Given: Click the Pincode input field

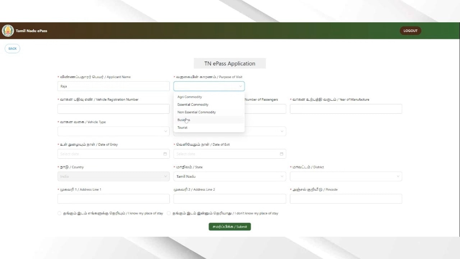Looking at the screenshot, I should click(x=346, y=199).
